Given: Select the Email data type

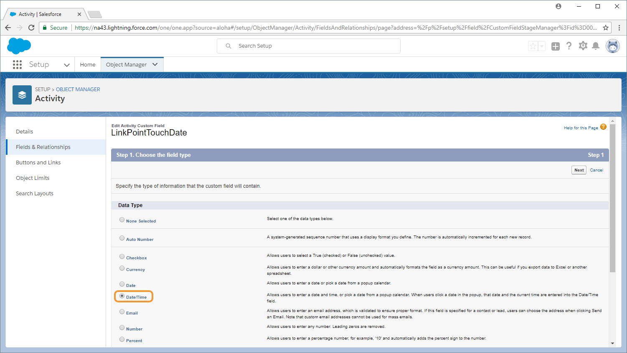Looking at the screenshot, I should pos(122,312).
